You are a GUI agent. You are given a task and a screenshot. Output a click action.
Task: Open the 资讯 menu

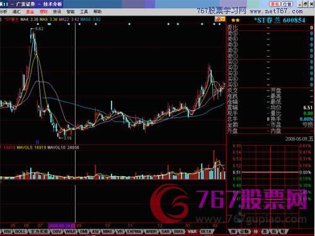57,12
